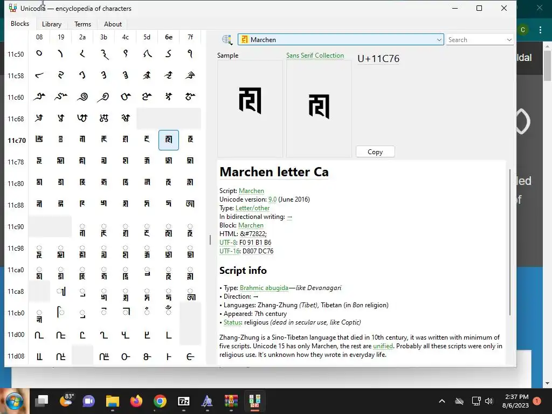Open the weather widget showing 83°

click(x=66, y=401)
